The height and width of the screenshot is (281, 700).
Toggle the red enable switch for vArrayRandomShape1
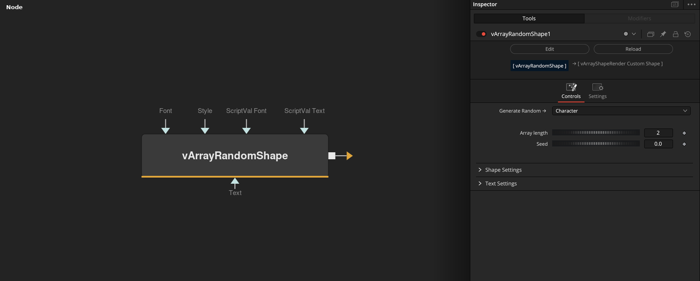point(481,34)
